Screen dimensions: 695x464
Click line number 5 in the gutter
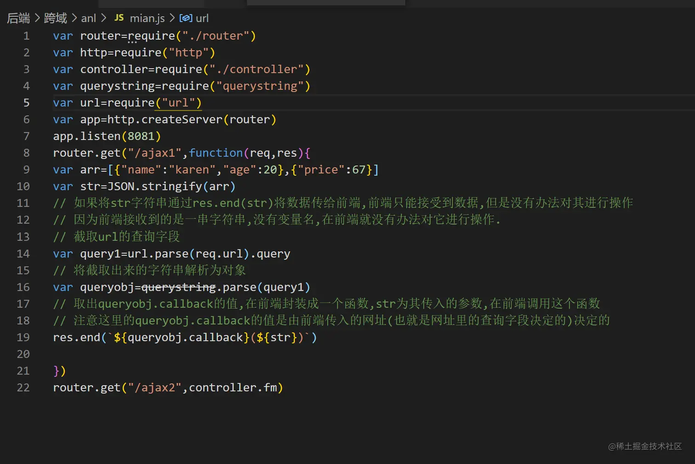coord(26,103)
